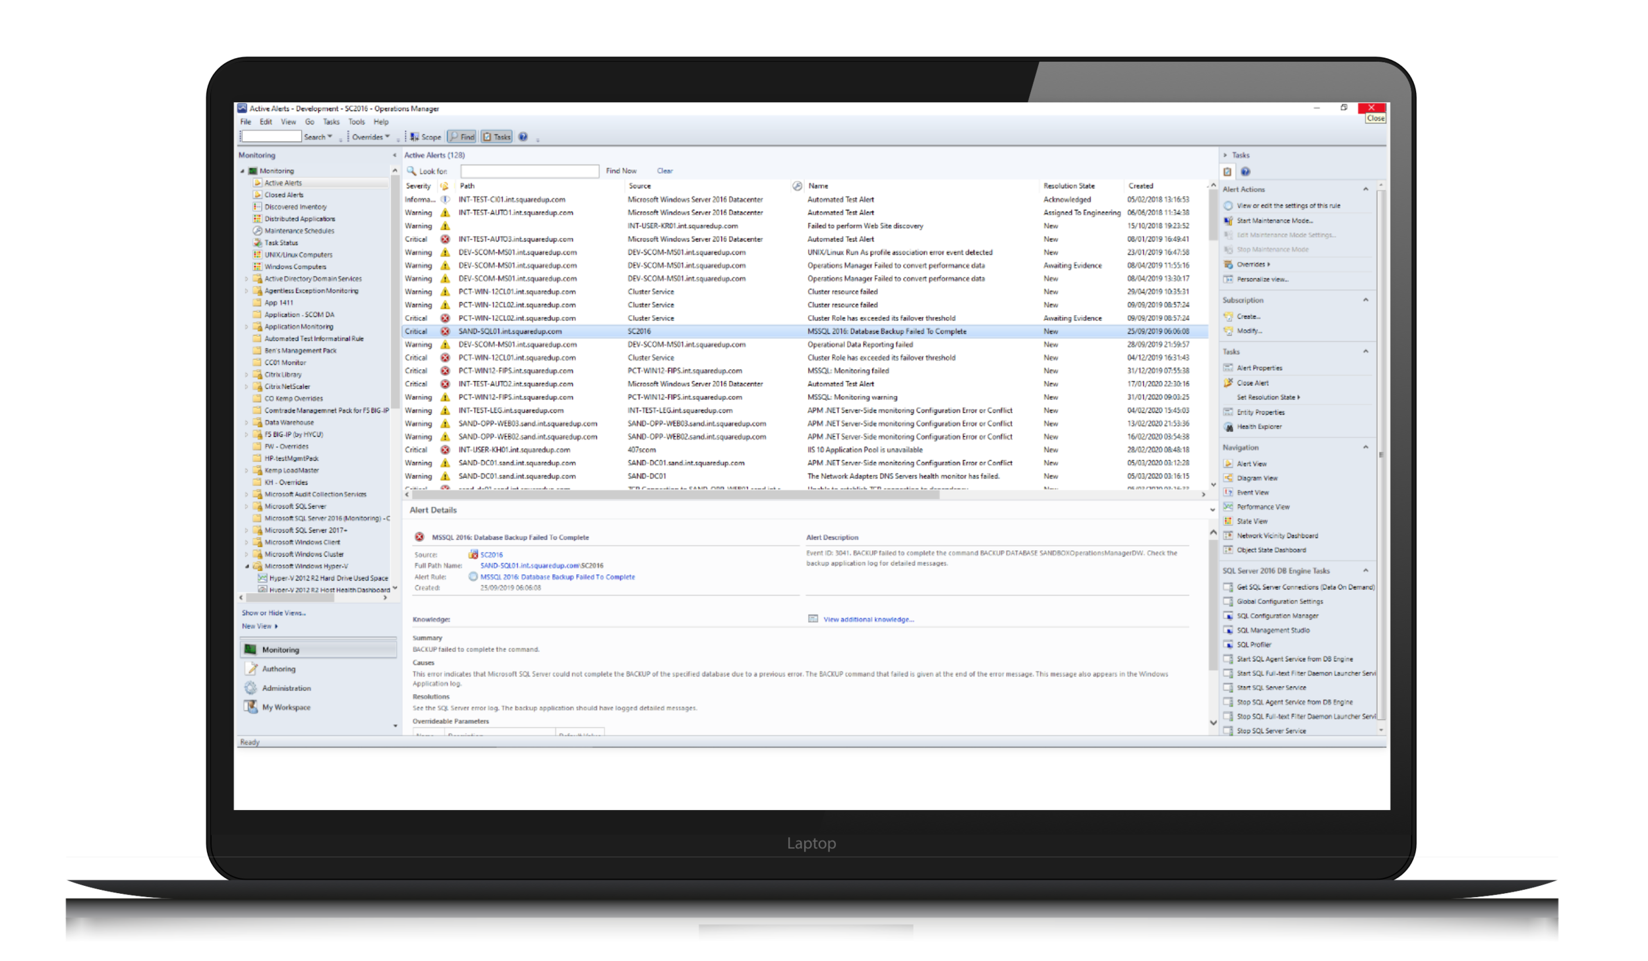Collapse the Monitoring navigation pane arrow
This screenshot has width=1648, height=961.
point(394,156)
